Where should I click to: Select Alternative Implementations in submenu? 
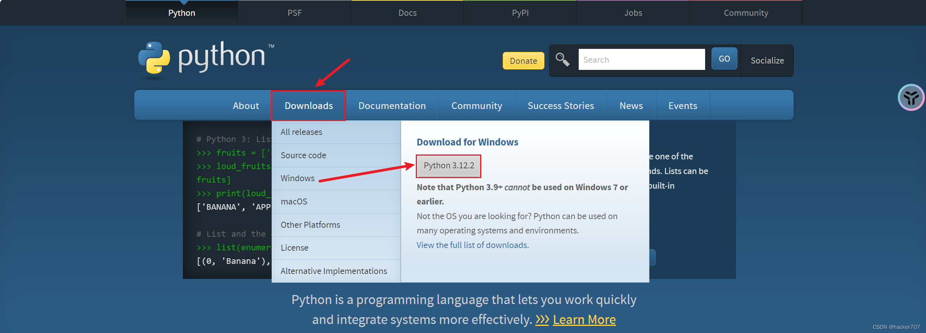click(x=336, y=271)
